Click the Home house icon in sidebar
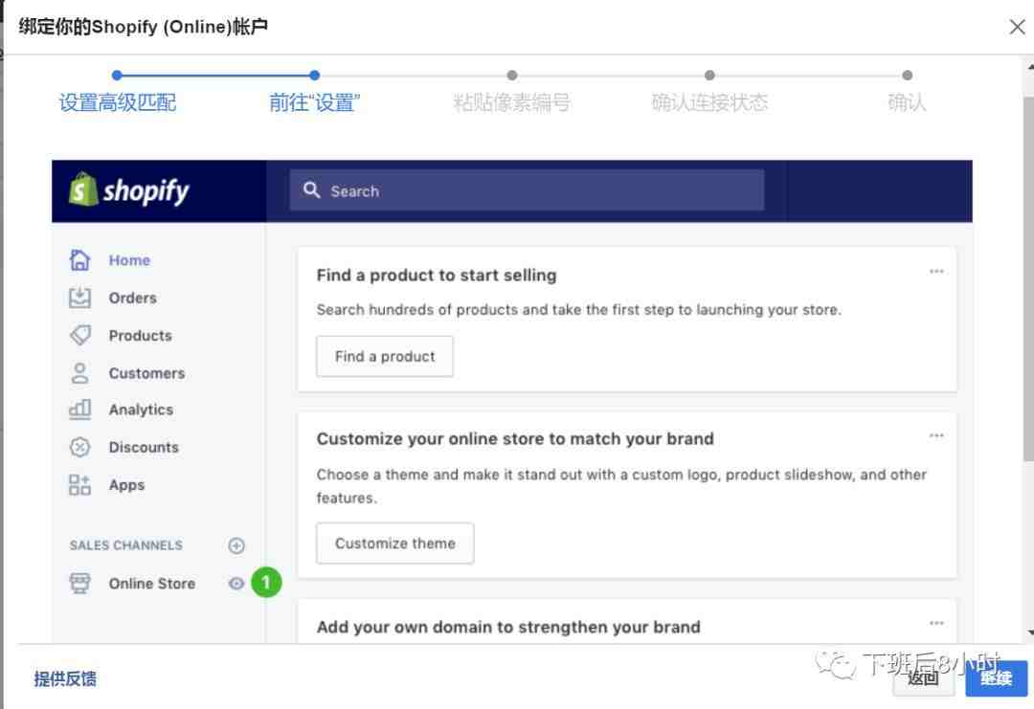The width and height of the screenshot is (1034, 709). pos(80,260)
